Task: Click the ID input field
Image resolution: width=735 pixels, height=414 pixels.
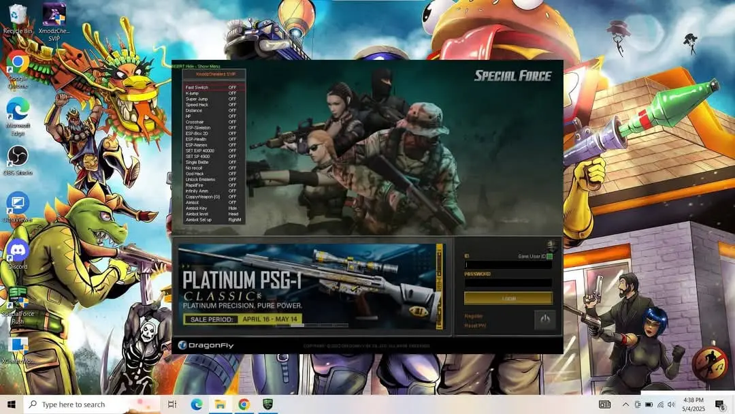Action: [508, 264]
